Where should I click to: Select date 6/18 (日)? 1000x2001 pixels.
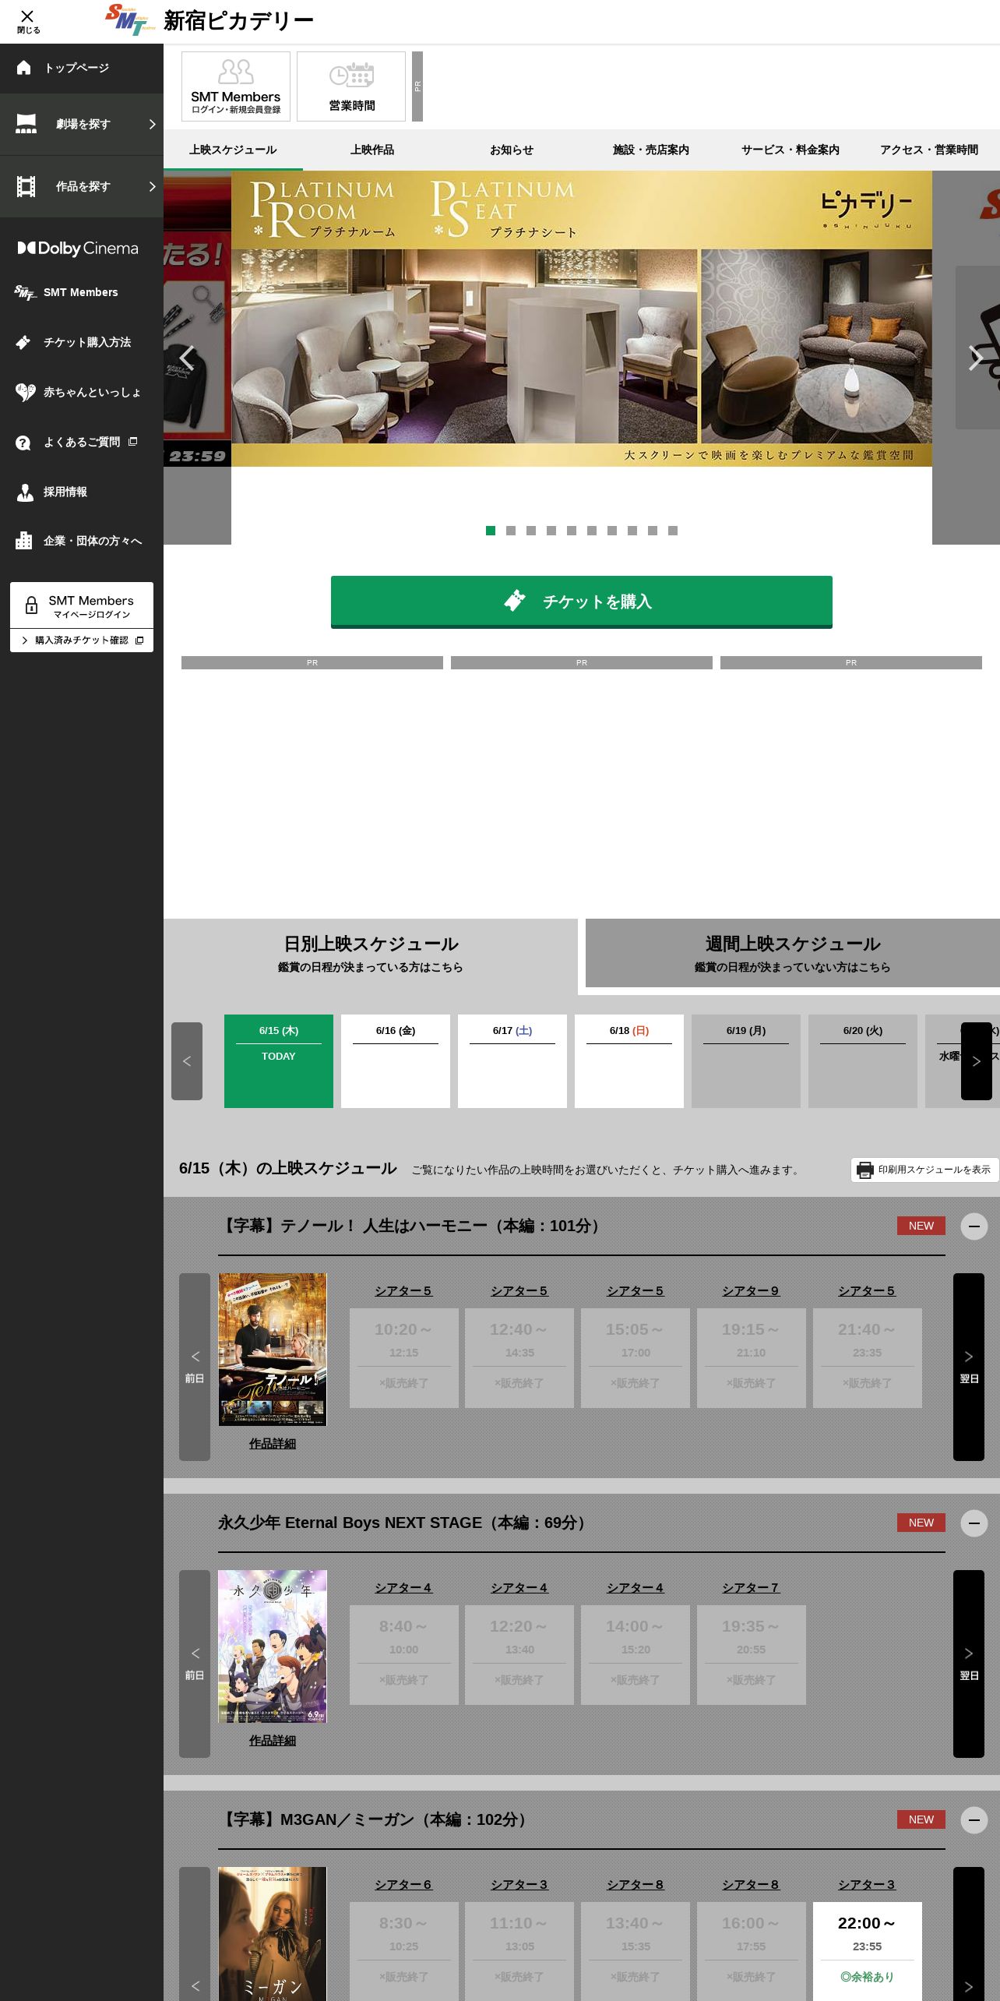tap(629, 1061)
